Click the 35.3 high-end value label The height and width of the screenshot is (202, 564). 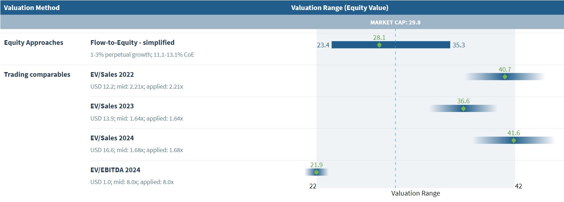pyautogui.click(x=459, y=45)
